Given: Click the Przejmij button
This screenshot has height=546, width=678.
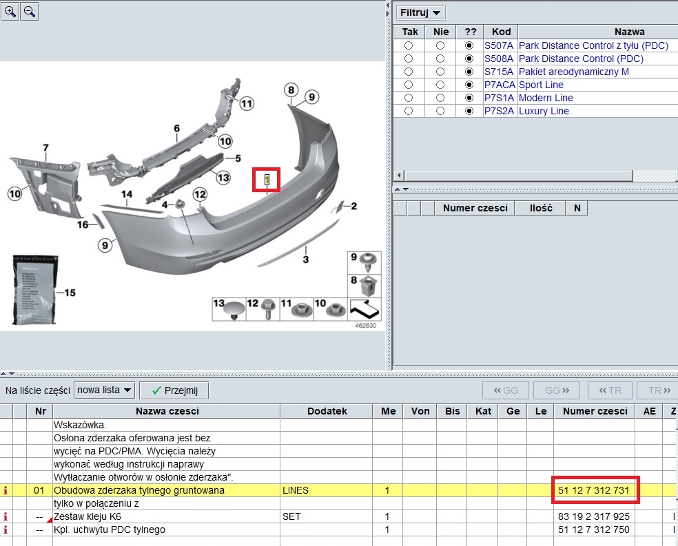Looking at the screenshot, I should coord(174,390).
